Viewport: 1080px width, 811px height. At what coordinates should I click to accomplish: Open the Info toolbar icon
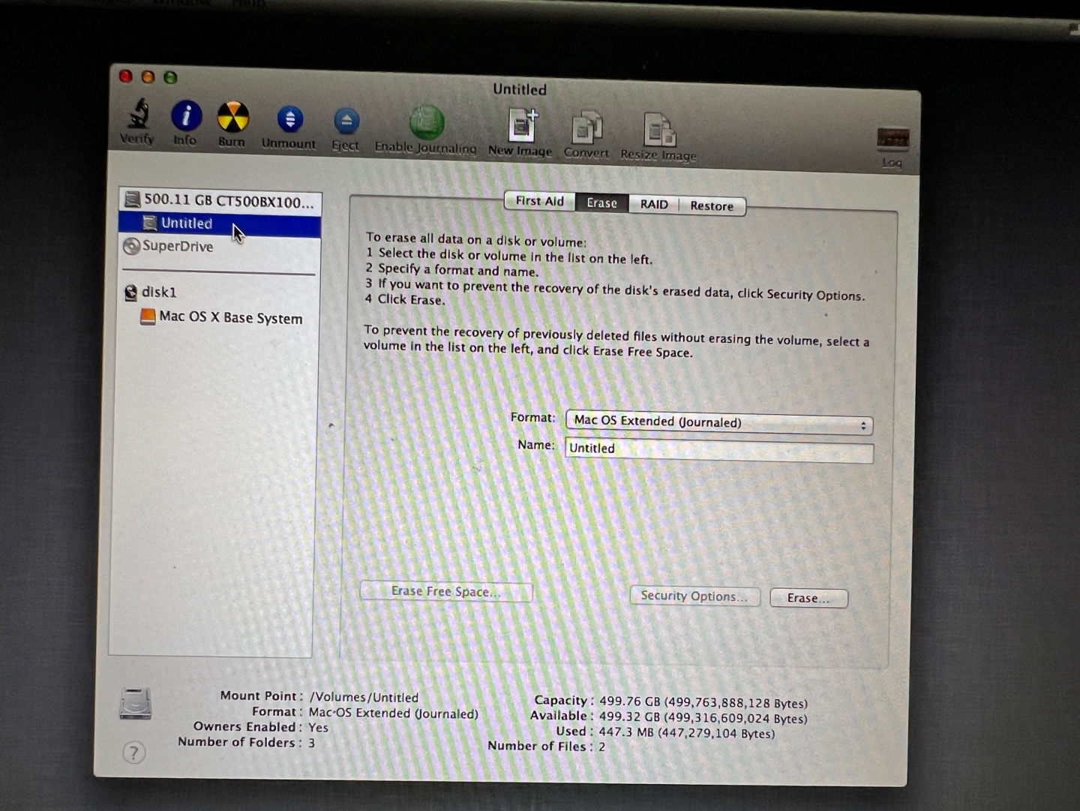click(186, 116)
